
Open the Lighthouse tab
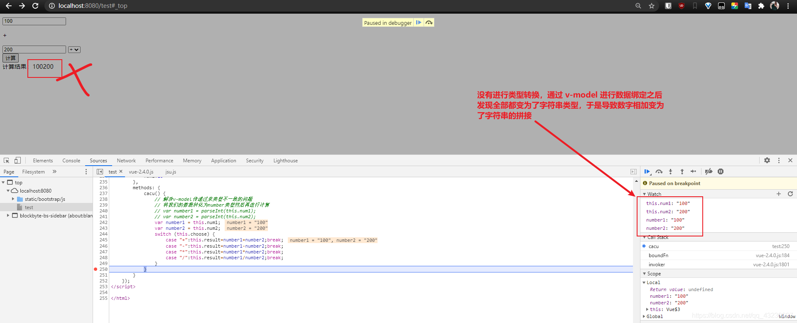[x=286, y=161]
